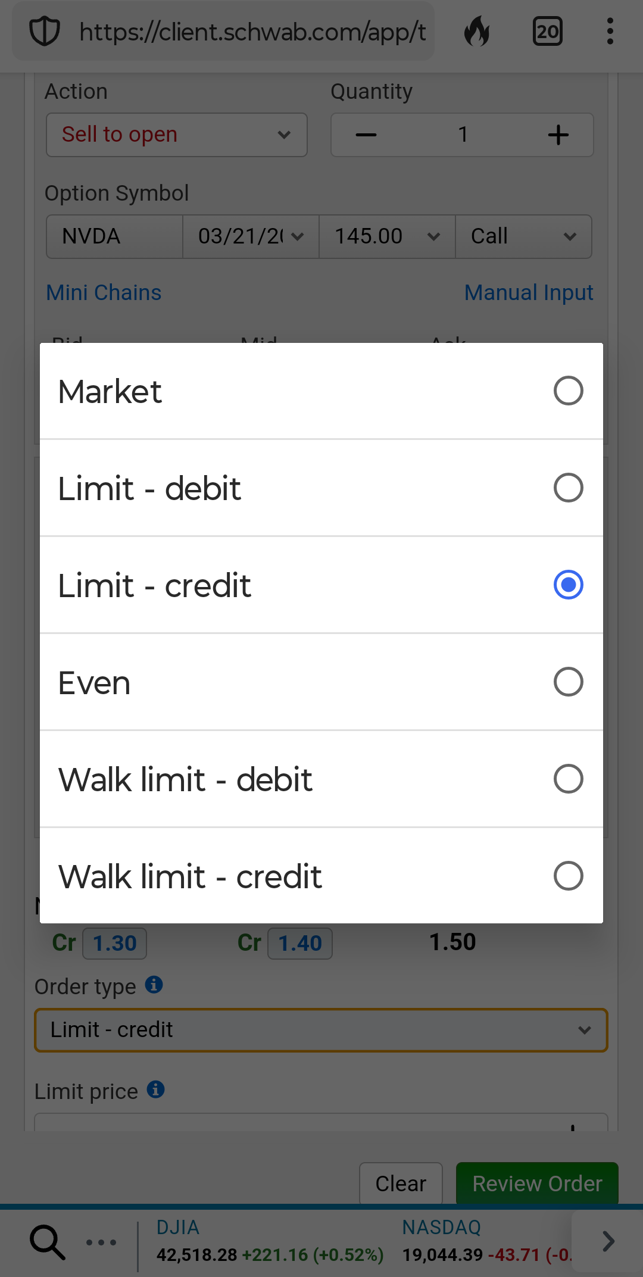Open the Call option type dropdown

click(523, 237)
